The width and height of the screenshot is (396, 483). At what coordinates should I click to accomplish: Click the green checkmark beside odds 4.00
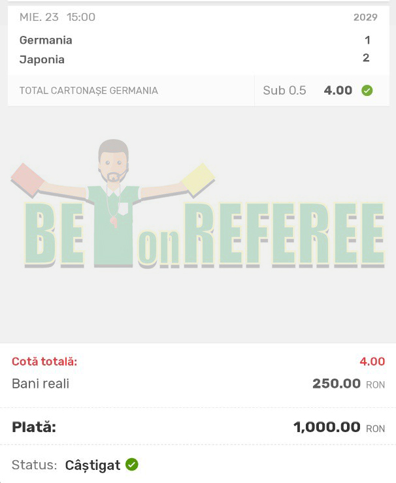click(367, 91)
